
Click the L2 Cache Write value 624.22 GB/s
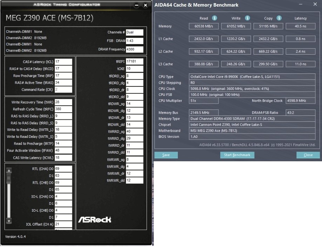236,51
